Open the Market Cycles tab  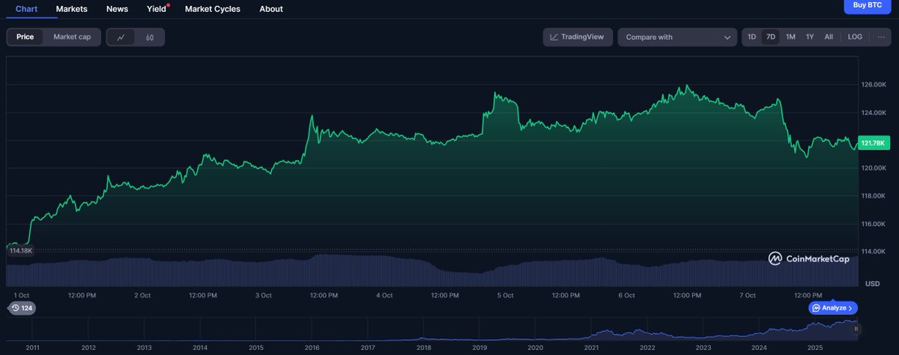coord(213,9)
